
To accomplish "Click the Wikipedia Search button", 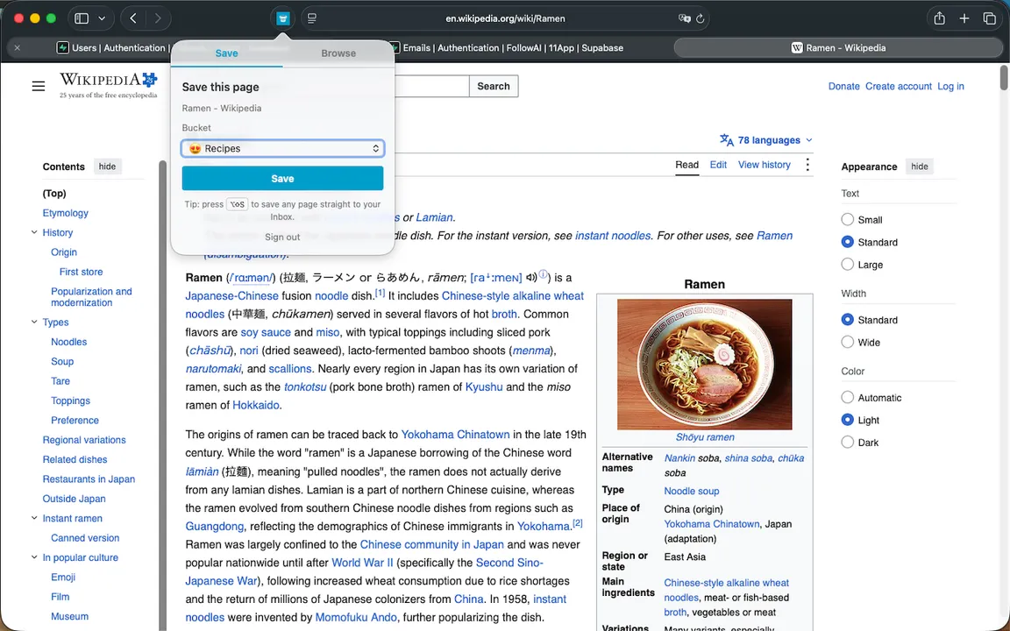I will coord(494,86).
